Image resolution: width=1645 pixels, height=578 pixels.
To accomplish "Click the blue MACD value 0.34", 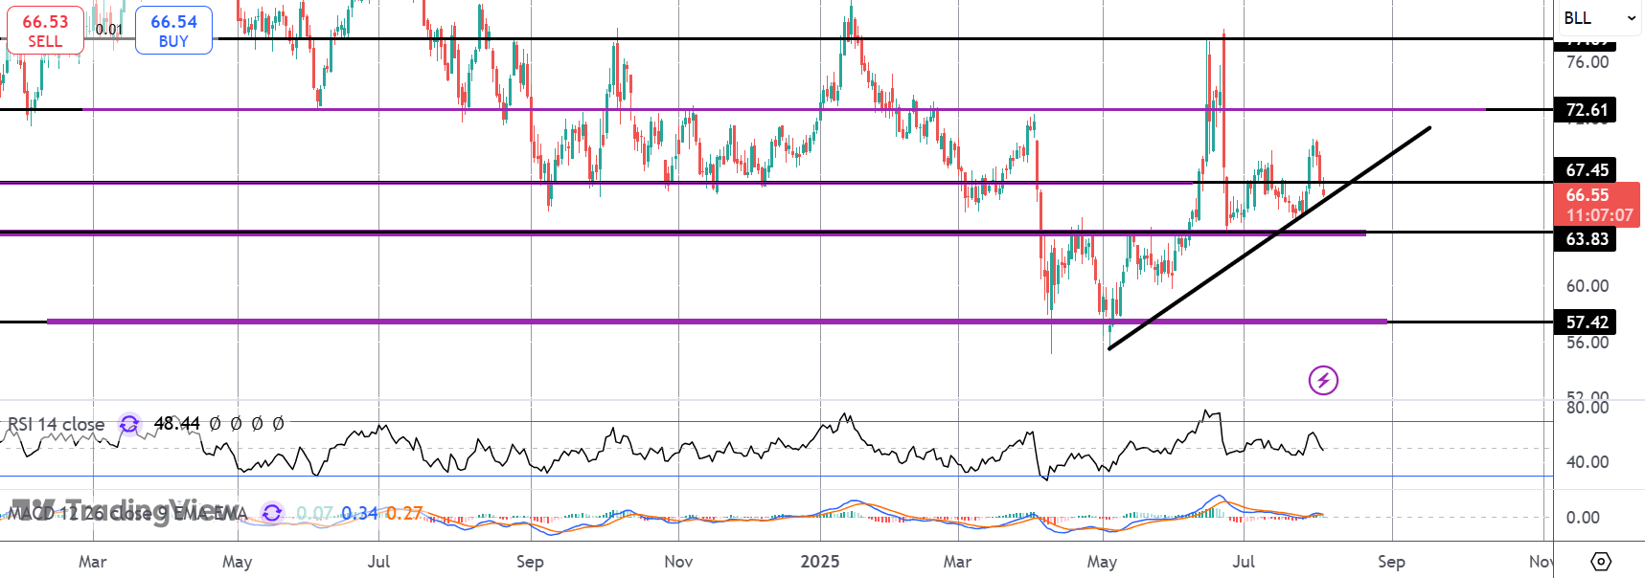I will 360,514.
